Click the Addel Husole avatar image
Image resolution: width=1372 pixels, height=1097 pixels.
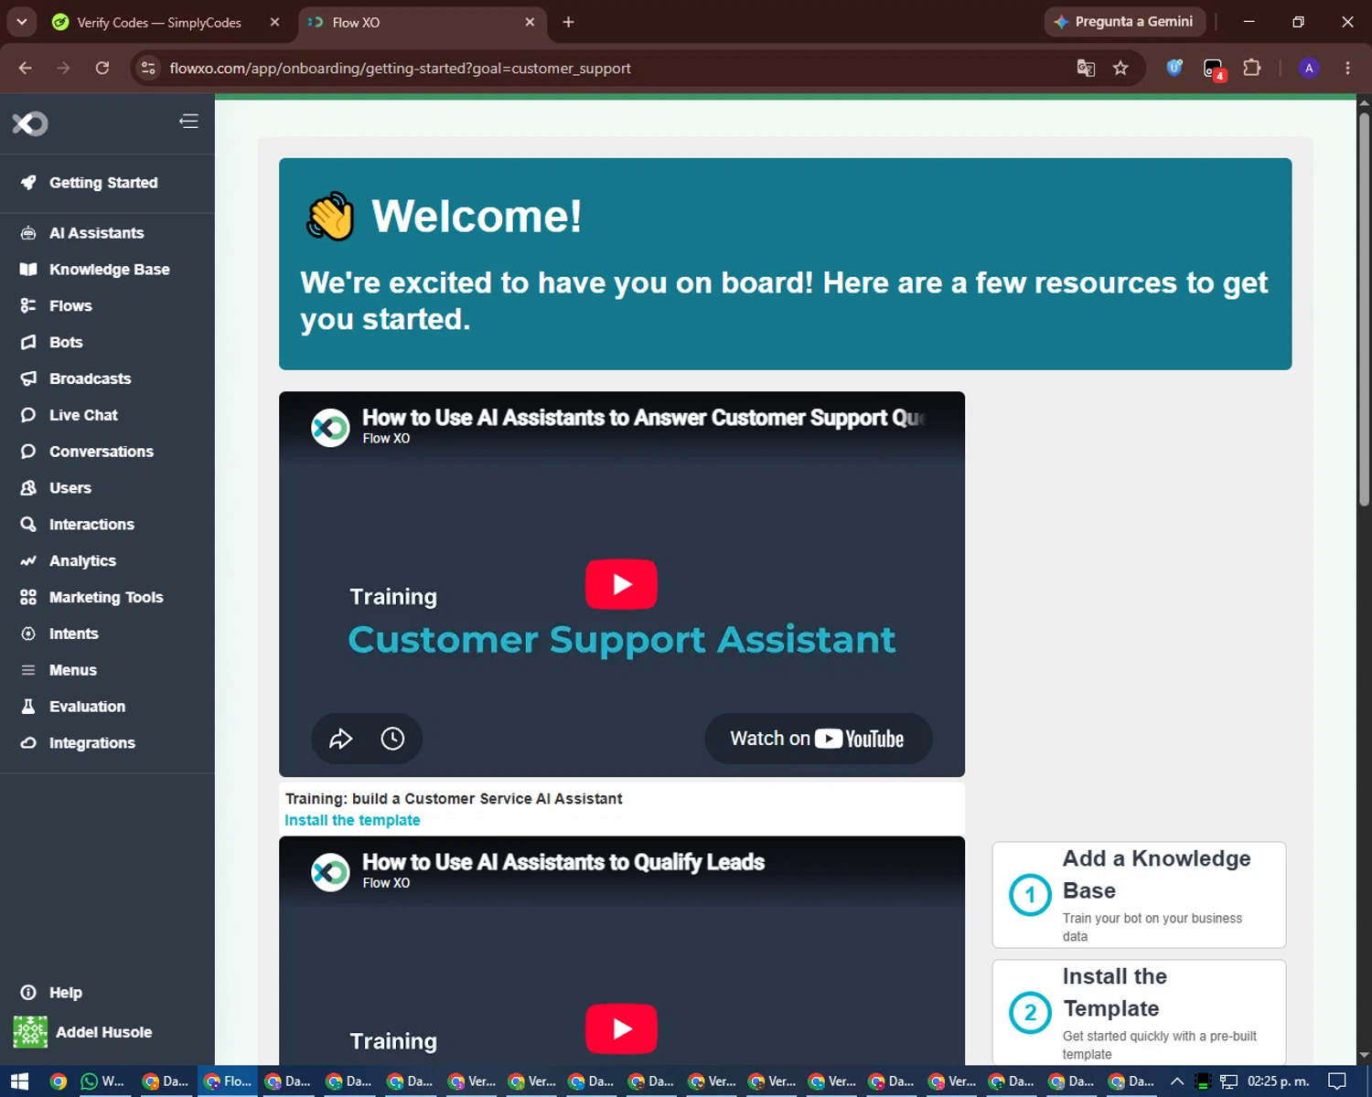click(30, 1032)
